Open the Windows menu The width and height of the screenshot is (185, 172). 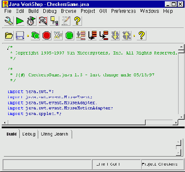[149, 11]
